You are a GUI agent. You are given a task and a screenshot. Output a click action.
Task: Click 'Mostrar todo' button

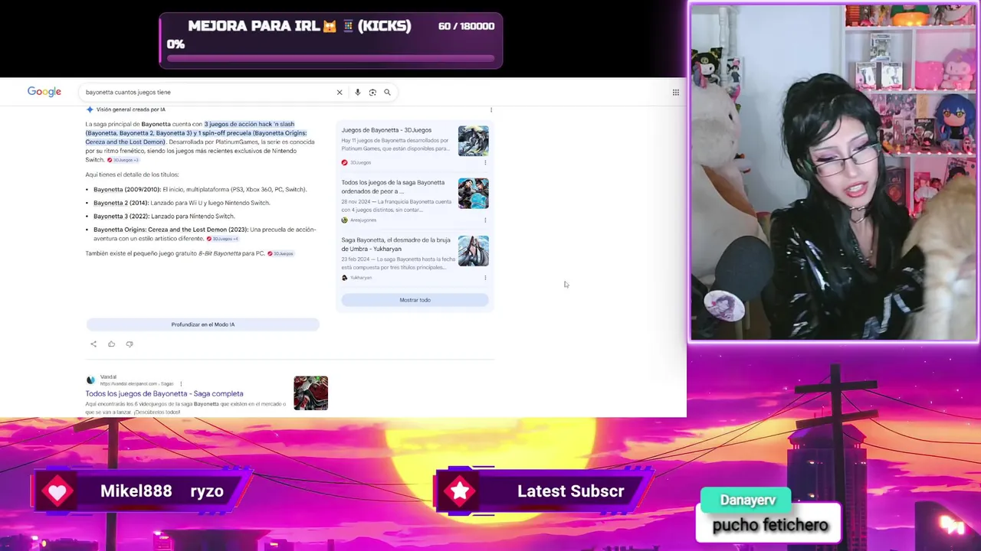click(x=415, y=300)
